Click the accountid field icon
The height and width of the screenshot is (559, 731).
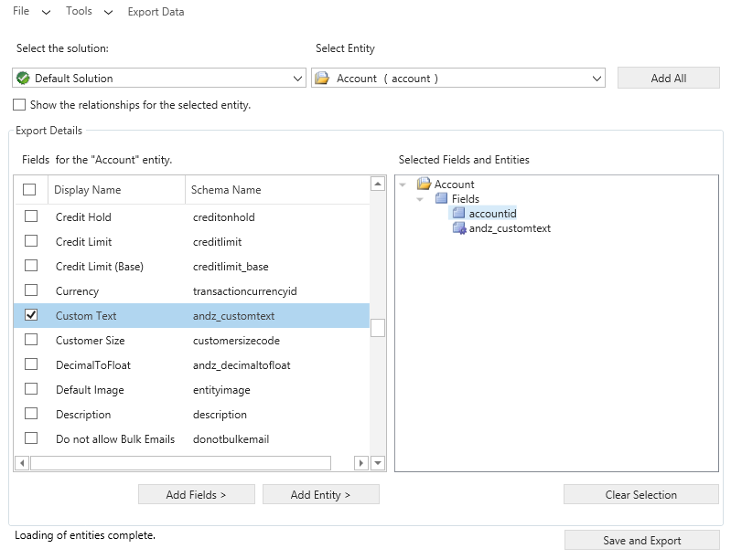point(459,214)
